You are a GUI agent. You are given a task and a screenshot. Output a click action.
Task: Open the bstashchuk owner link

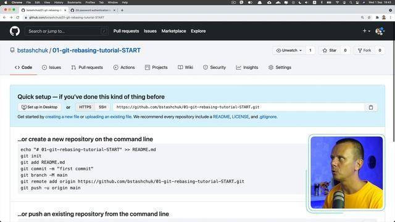click(x=33, y=51)
